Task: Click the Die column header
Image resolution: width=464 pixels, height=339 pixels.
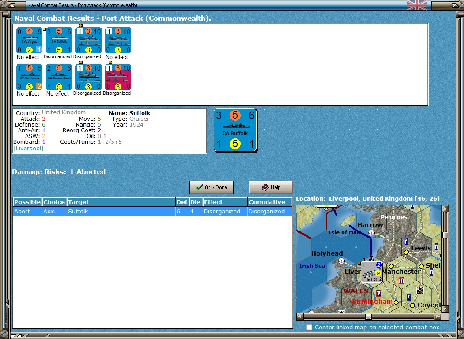Action: coord(196,202)
